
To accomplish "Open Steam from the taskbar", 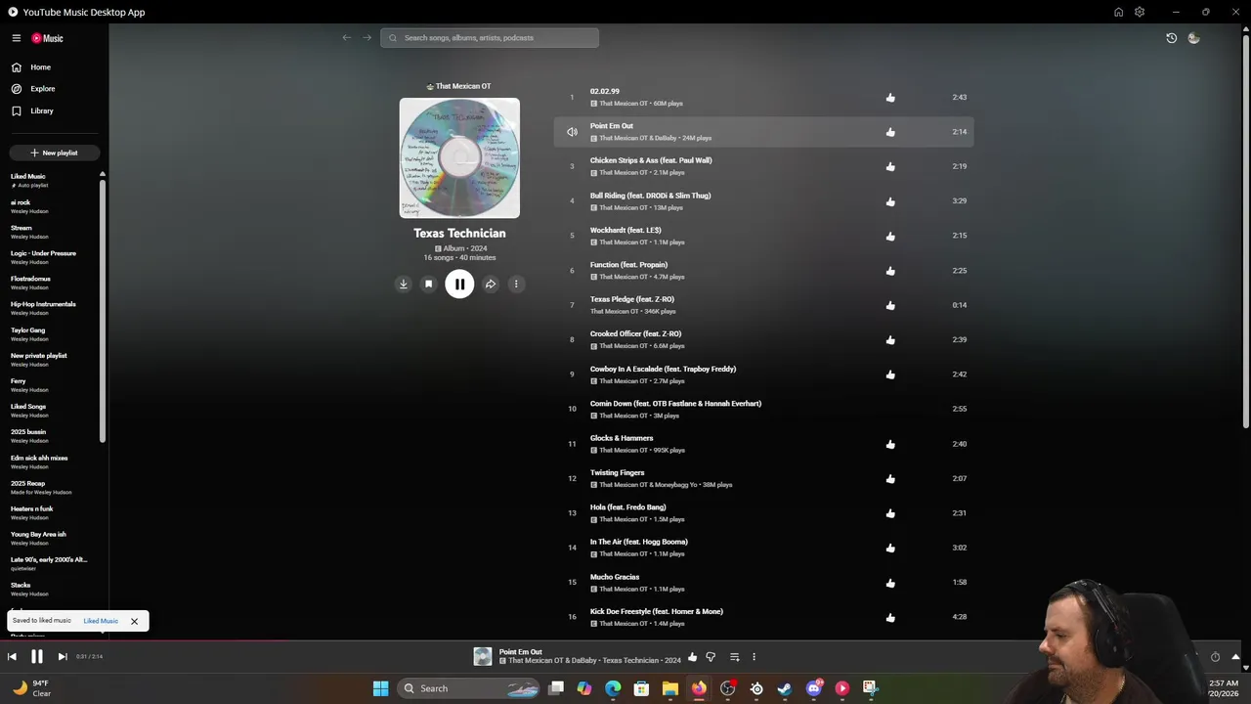I will pyautogui.click(x=784, y=688).
